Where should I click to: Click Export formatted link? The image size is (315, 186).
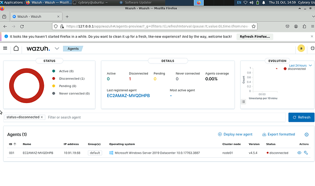[278, 134]
